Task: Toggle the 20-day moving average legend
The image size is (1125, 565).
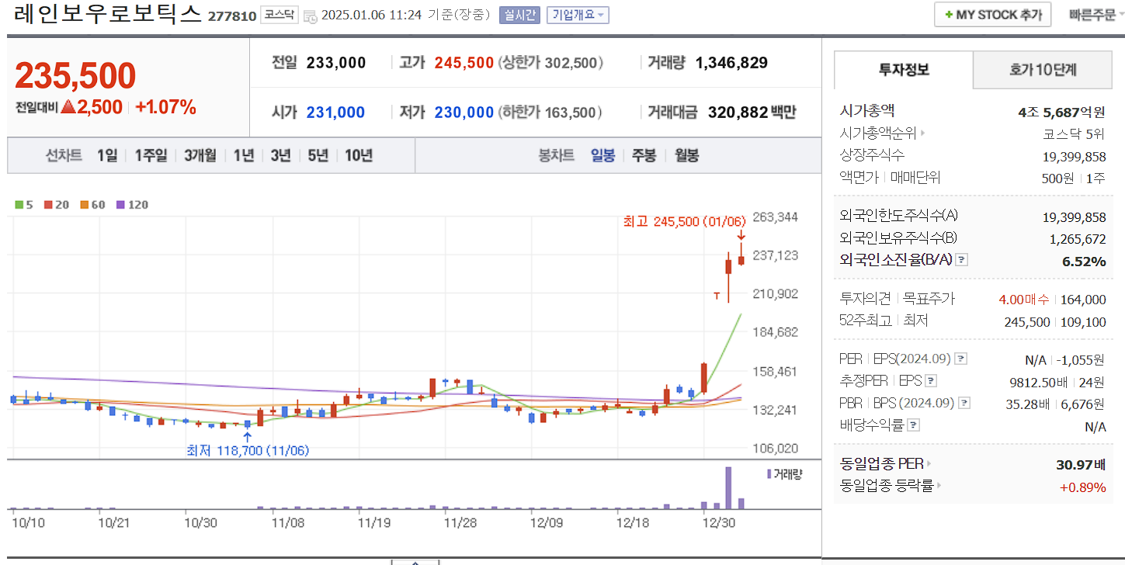Action: (x=56, y=205)
